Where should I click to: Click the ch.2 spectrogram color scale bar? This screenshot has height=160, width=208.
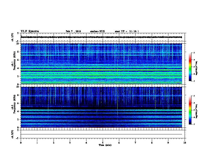(190, 110)
